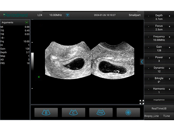Activate PW pulsed wave mode
Viewport: 174px width, 131px height.
pyautogui.click(x=101, y=112)
